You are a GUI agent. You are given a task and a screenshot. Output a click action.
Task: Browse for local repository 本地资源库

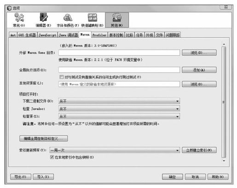(199, 84)
